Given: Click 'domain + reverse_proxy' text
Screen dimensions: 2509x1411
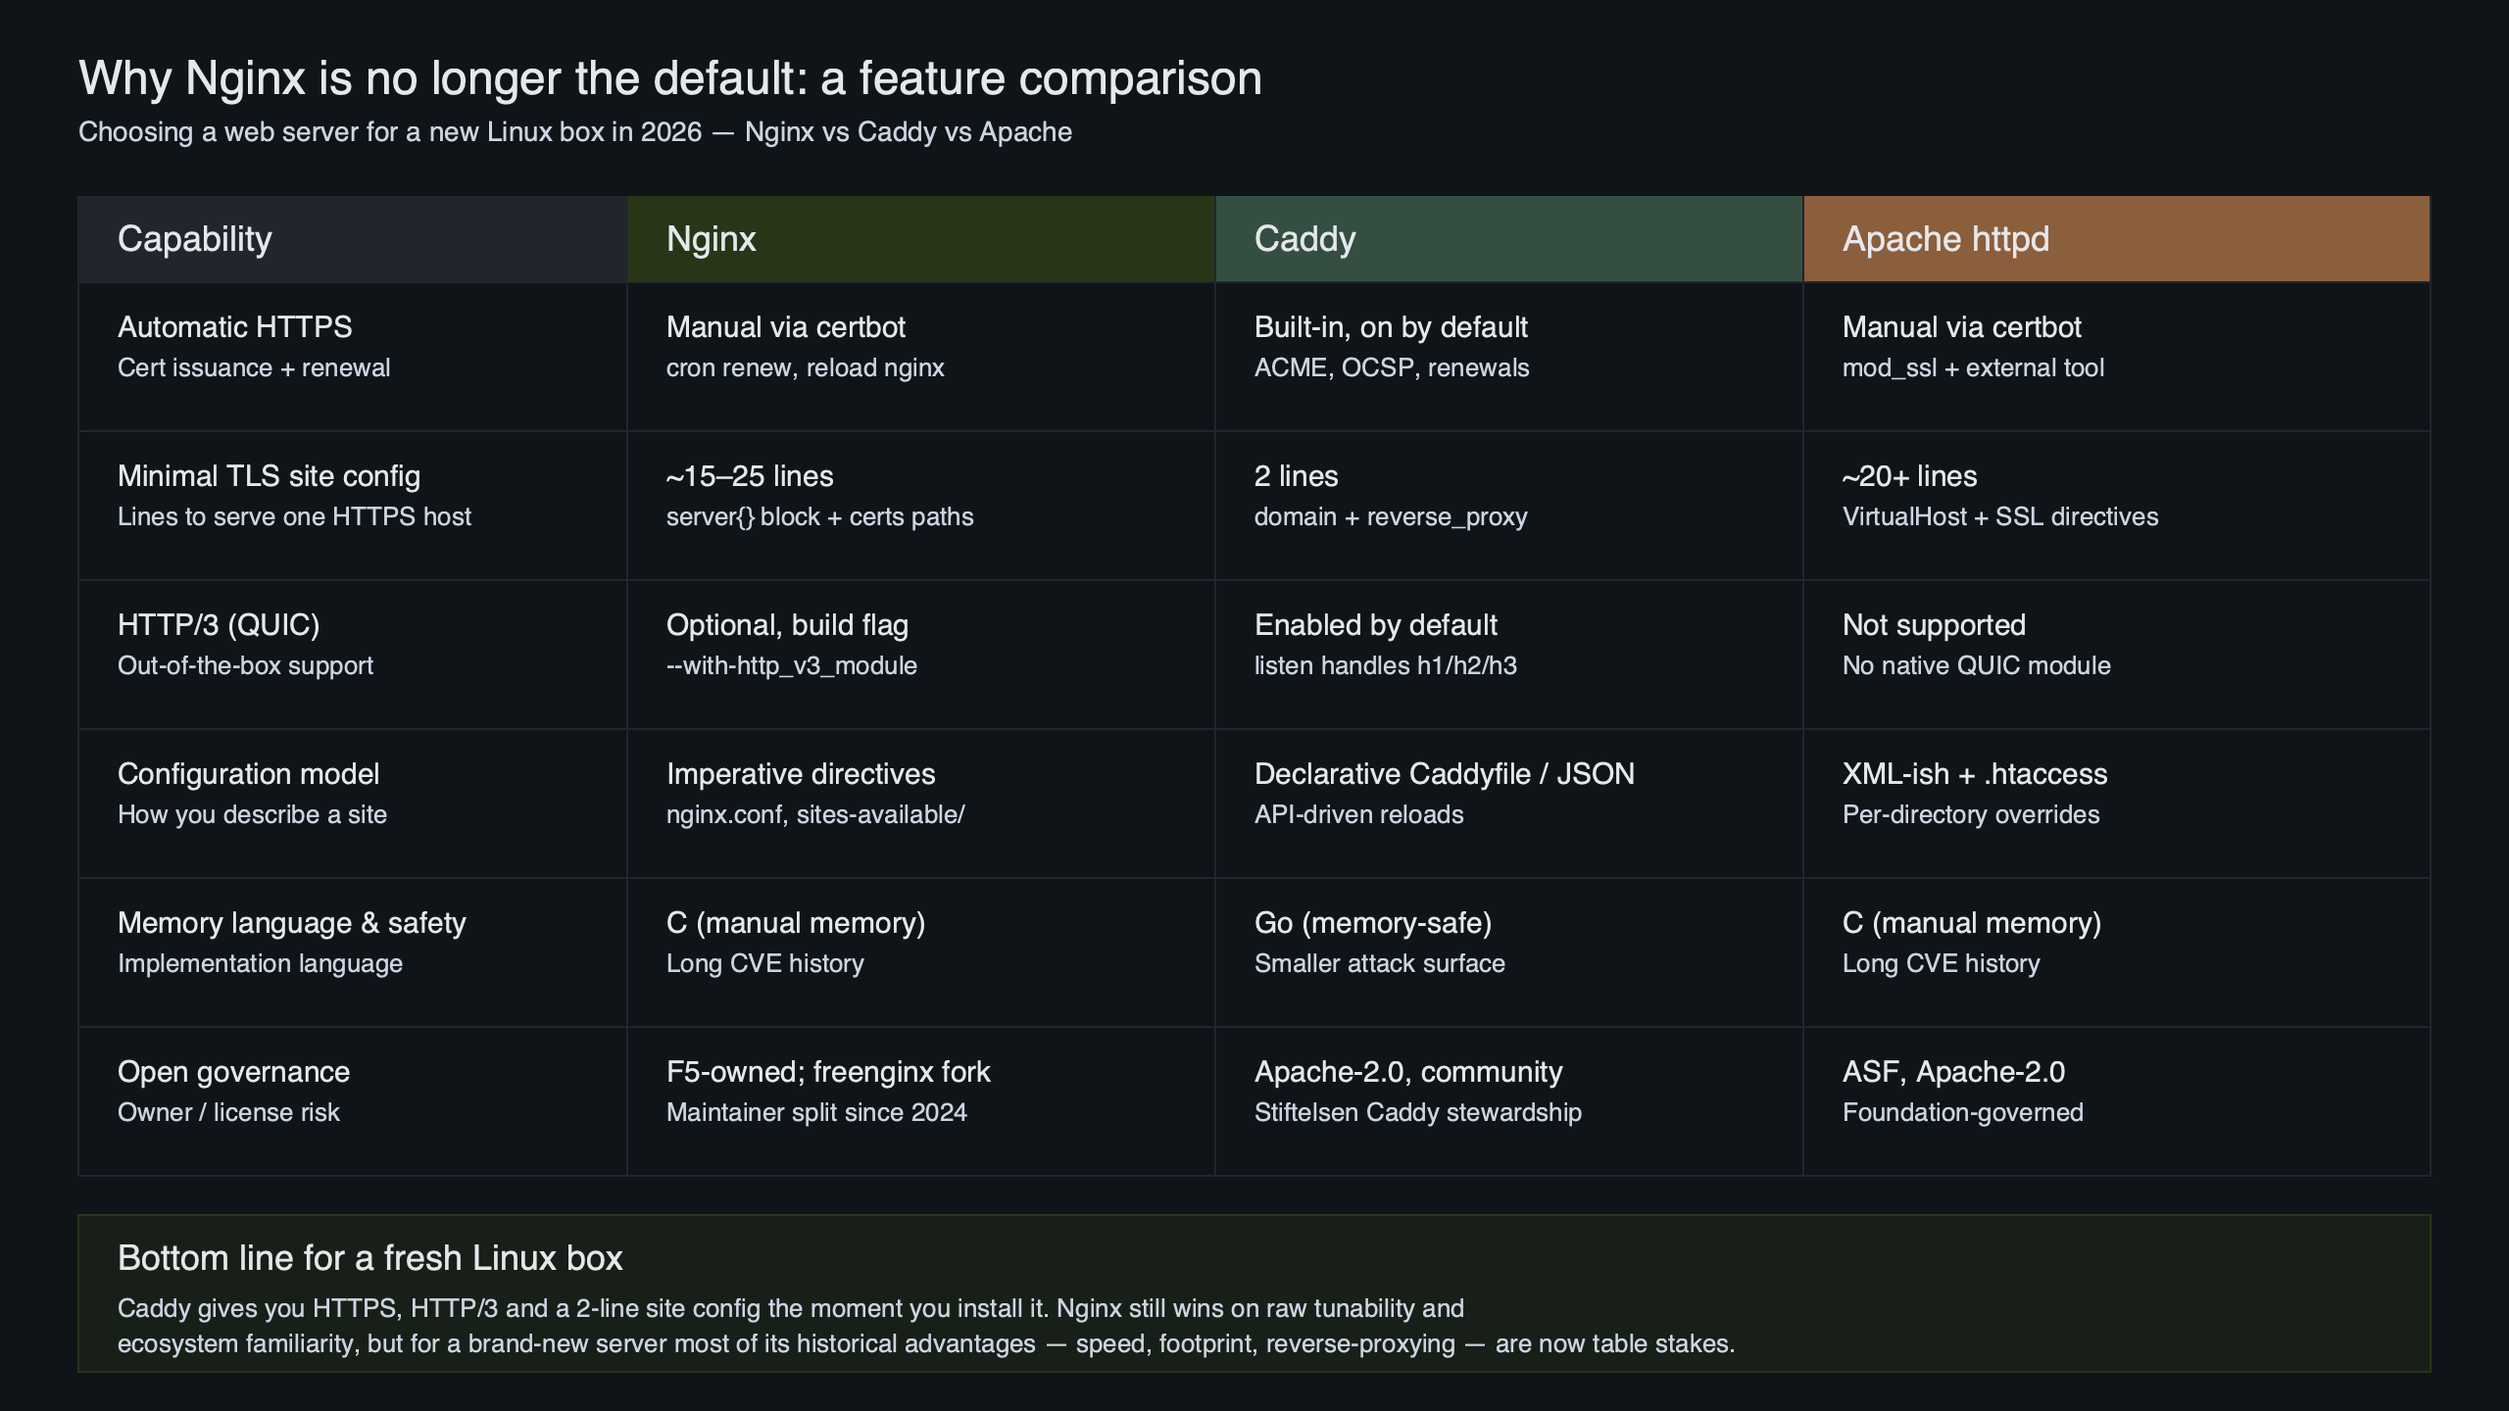Looking at the screenshot, I should (1391, 517).
